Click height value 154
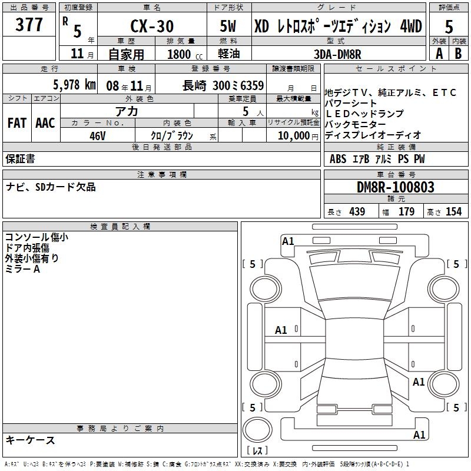471x471 pixels. tap(453, 211)
